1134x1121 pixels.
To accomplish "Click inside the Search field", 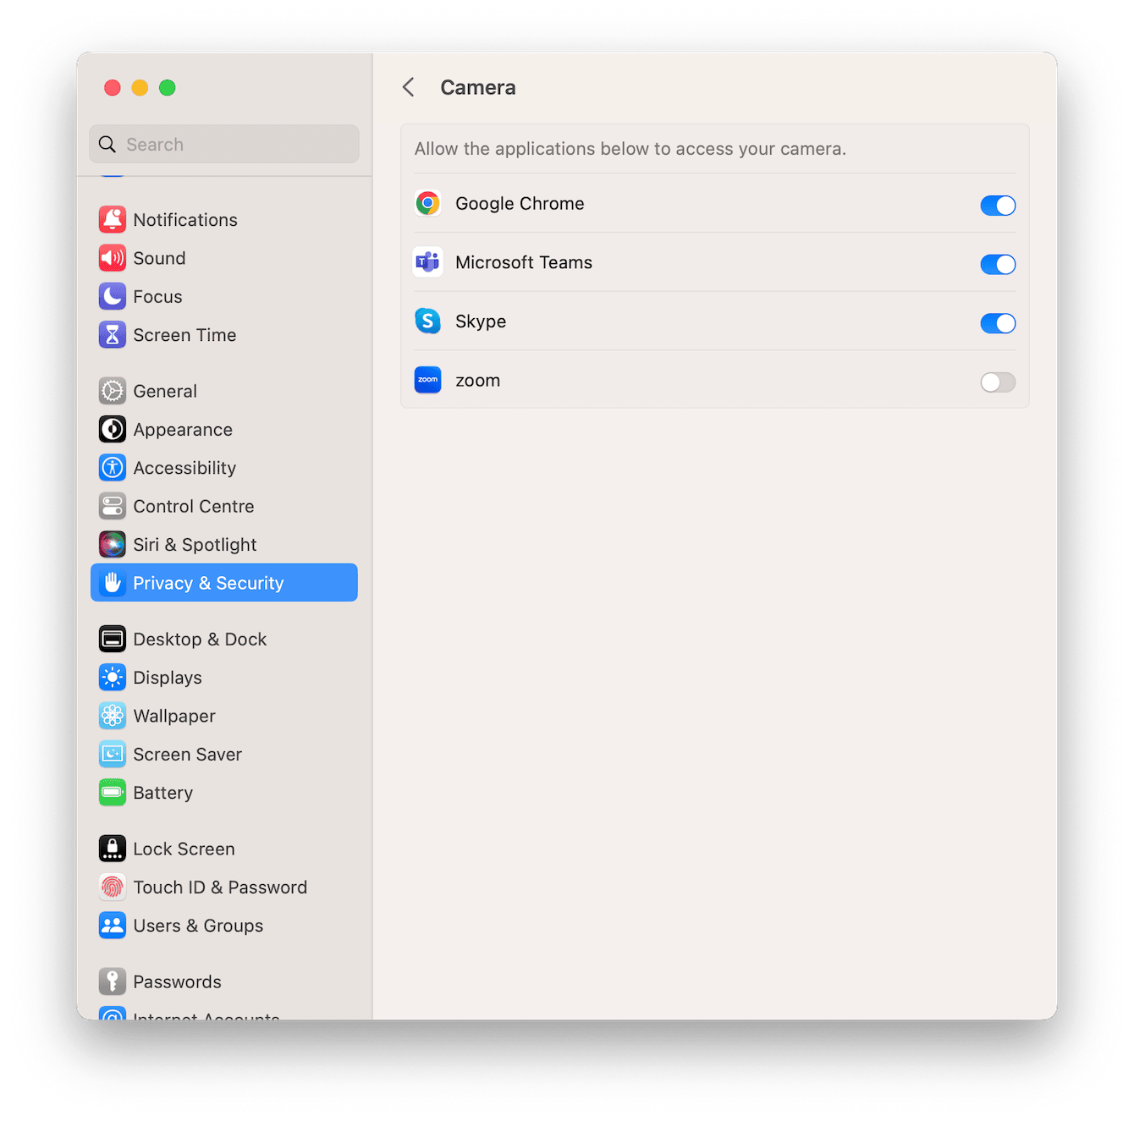I will pyautogui.click(x=223, y=144).
